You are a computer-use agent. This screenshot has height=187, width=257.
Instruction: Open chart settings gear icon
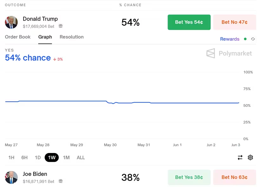[250, 157]
